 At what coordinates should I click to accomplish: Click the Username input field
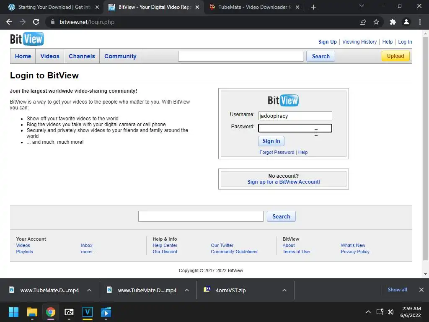(295, 116)
